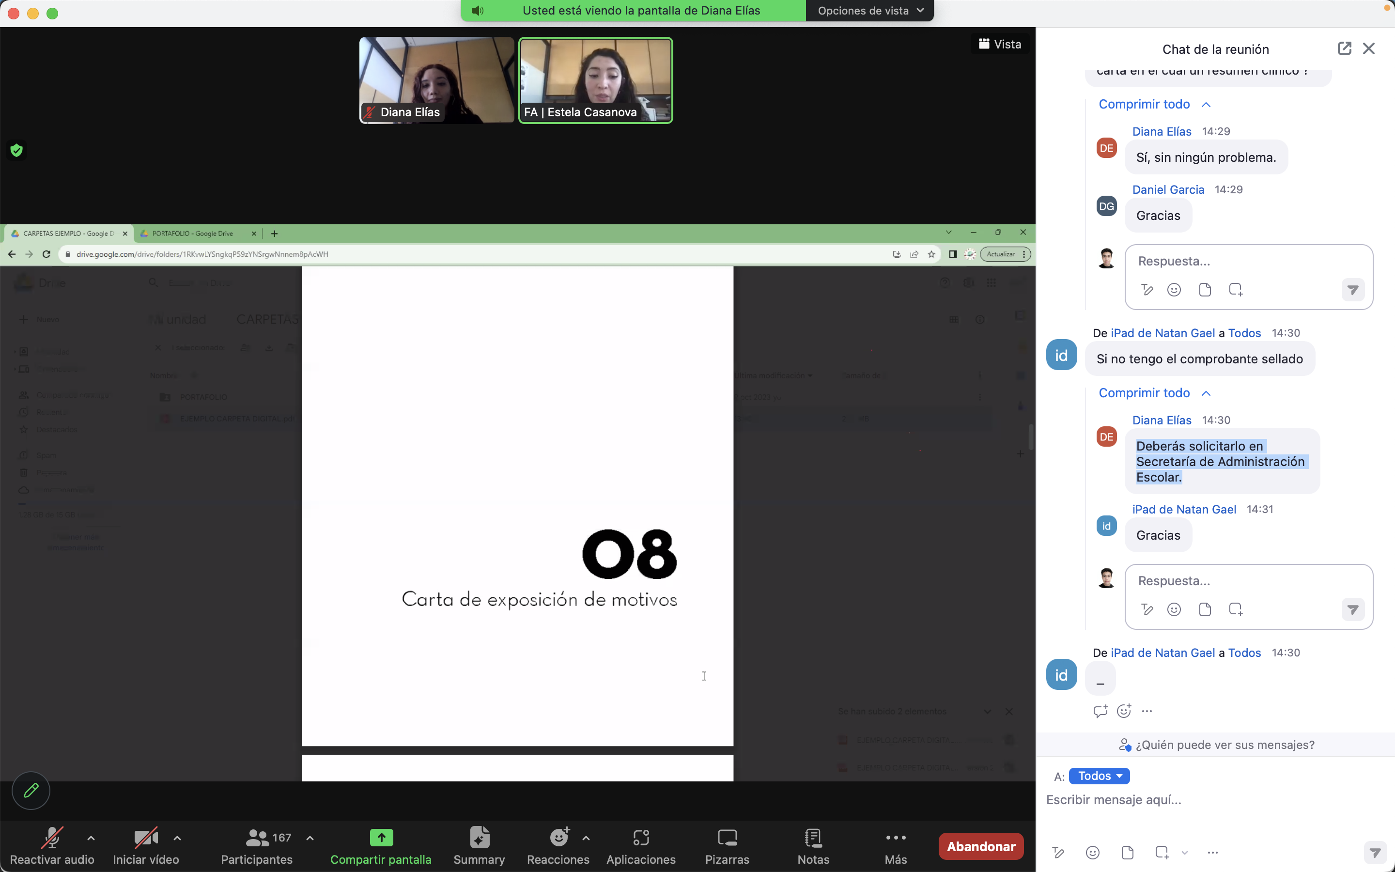
Task: Click the green encryption shield icon
Action: click(x=17, y=151)
